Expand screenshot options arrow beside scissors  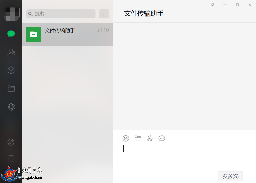[153, 139]
